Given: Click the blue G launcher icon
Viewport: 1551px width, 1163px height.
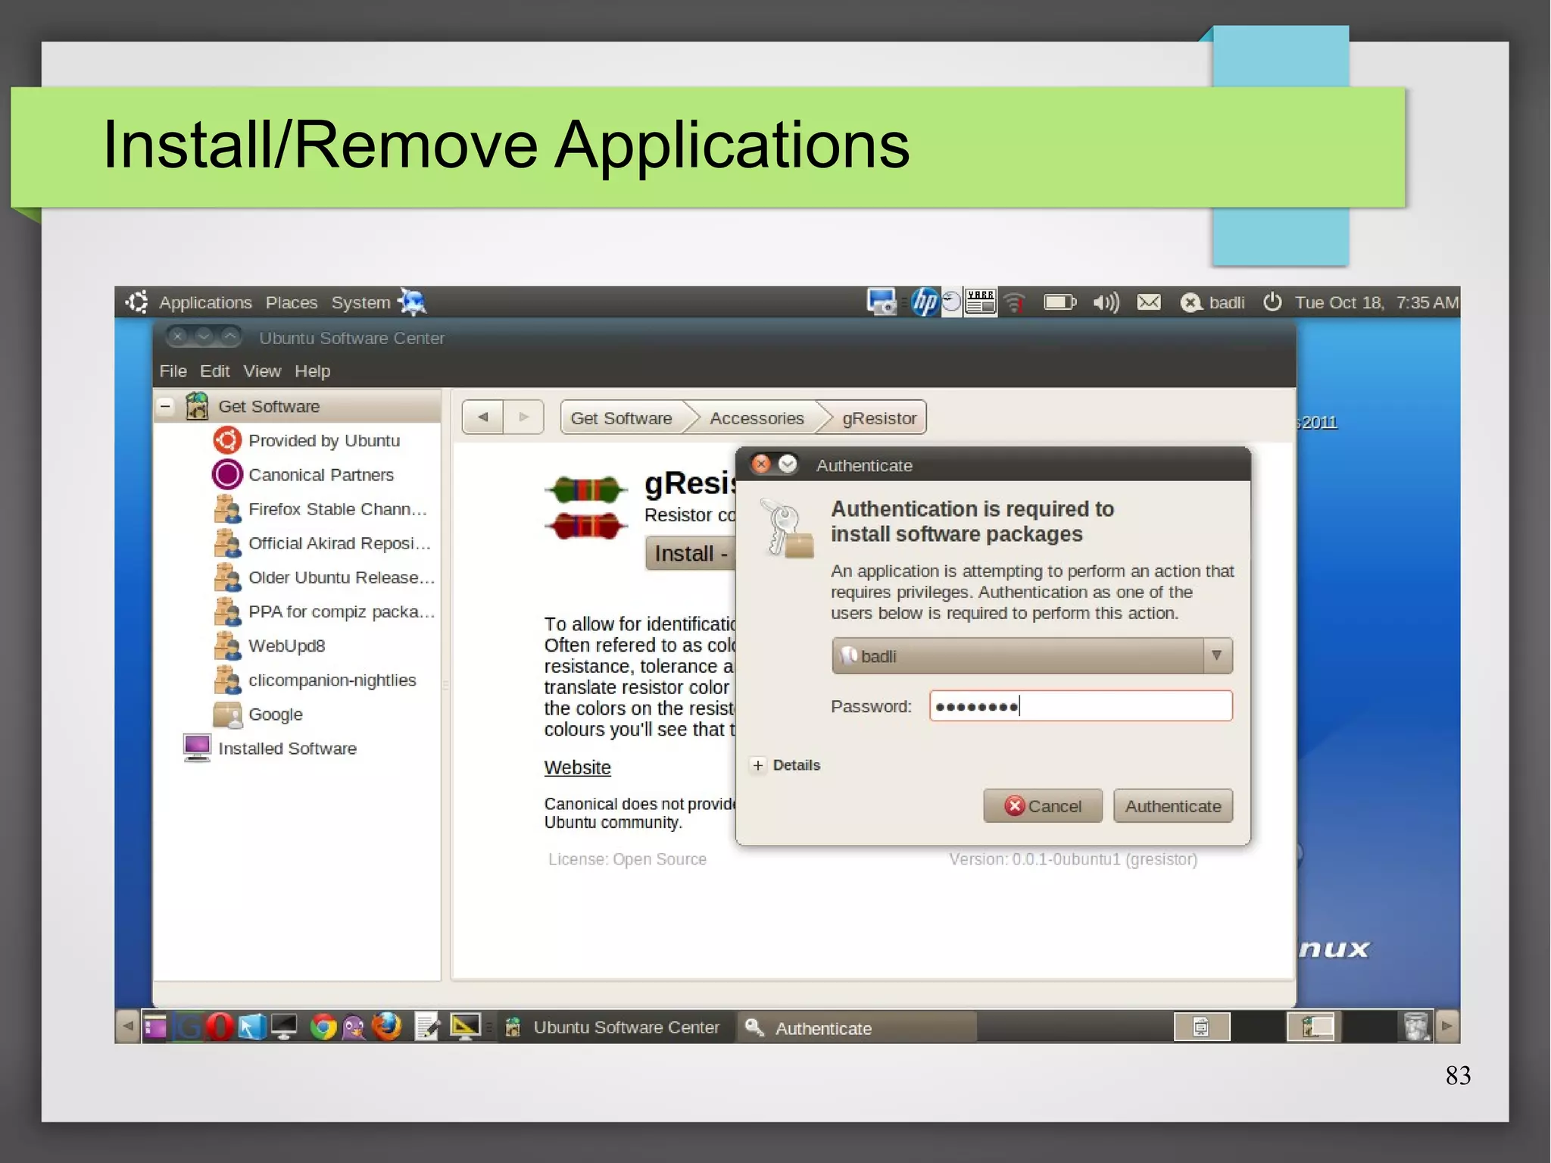Looking at the screenshot, I should (x=189, y=1027).
